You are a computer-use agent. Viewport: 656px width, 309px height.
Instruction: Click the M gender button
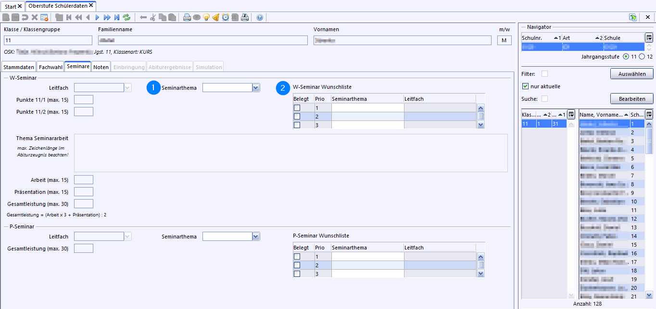tap(504, 40)
